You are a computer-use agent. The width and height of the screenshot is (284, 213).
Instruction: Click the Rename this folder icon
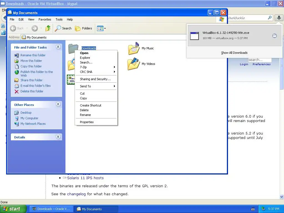click(17, 55)
